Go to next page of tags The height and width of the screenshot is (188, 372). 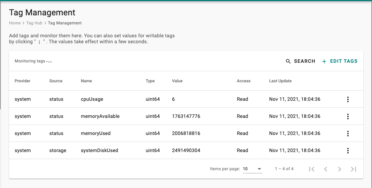(340, 169)
